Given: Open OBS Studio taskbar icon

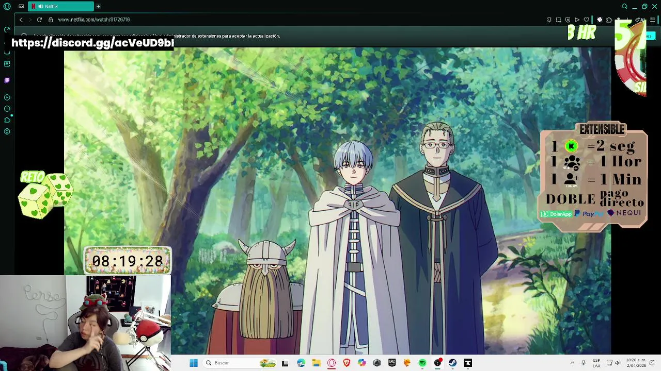Looking at the screenshot, I should tap(437, 363).
